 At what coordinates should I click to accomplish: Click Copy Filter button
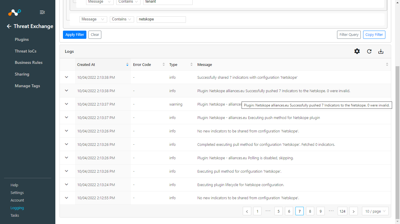click(374, 35)
